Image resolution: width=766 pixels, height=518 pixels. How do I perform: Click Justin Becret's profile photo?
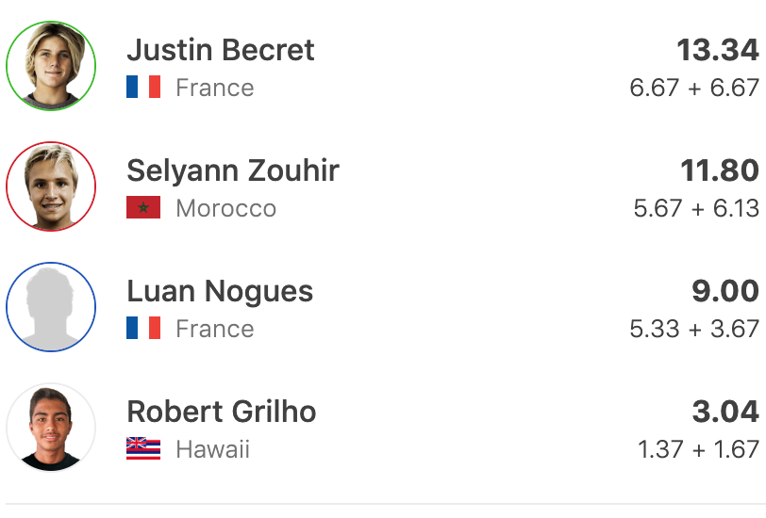tap(51, 66)
